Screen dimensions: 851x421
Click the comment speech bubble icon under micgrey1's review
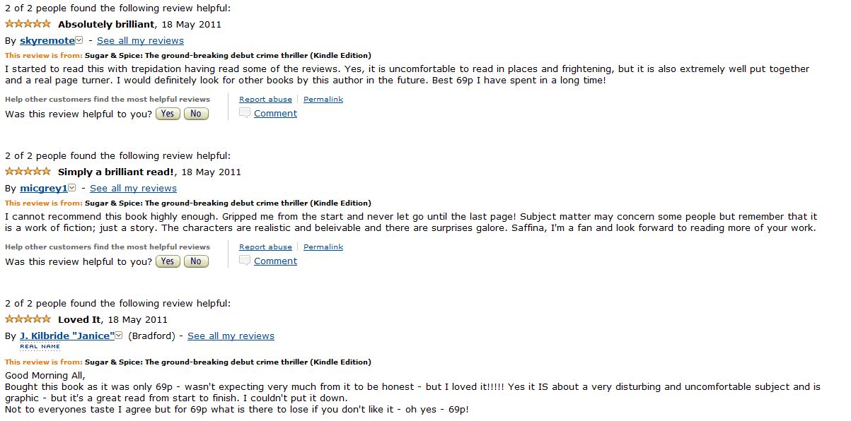245,261
